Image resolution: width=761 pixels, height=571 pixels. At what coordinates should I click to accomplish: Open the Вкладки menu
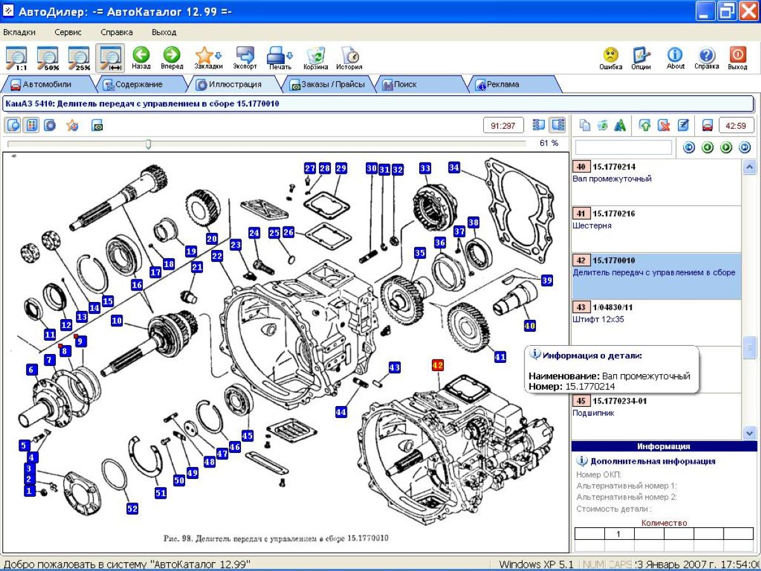point(19,32)
